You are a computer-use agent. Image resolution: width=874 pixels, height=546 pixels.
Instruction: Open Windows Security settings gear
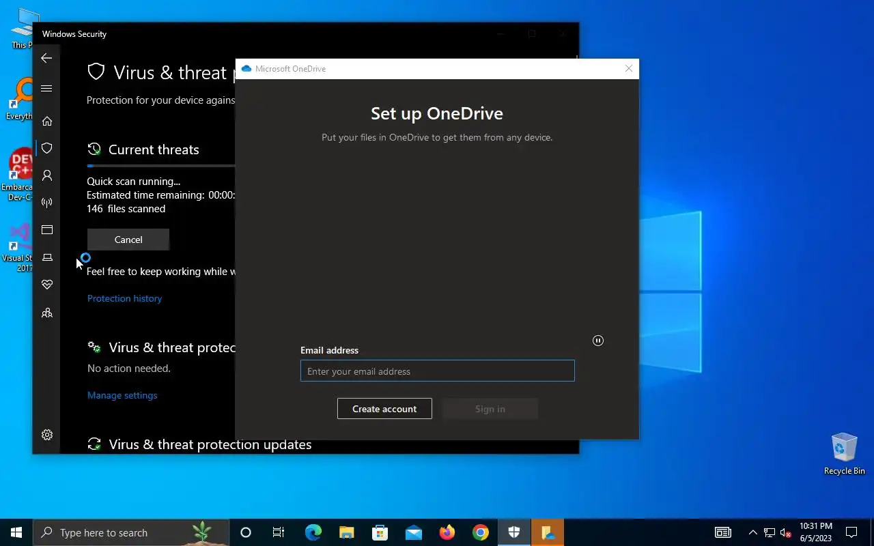(47, 435)
